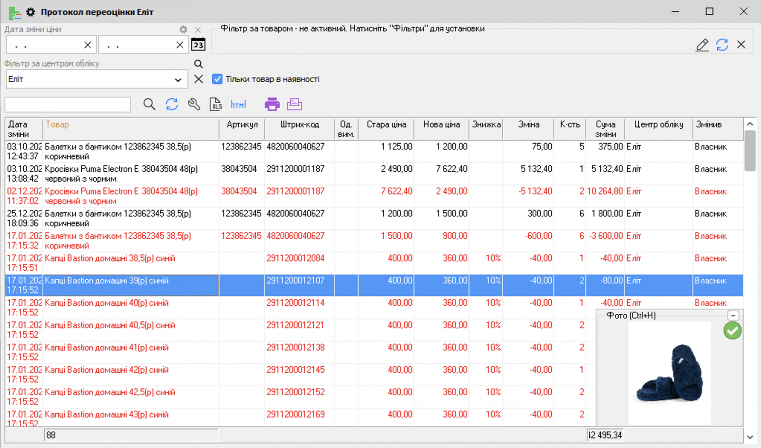Export the protocol to html
Image resolution: width=761 pixels, height=448 pixels.
tap(238, 104)
